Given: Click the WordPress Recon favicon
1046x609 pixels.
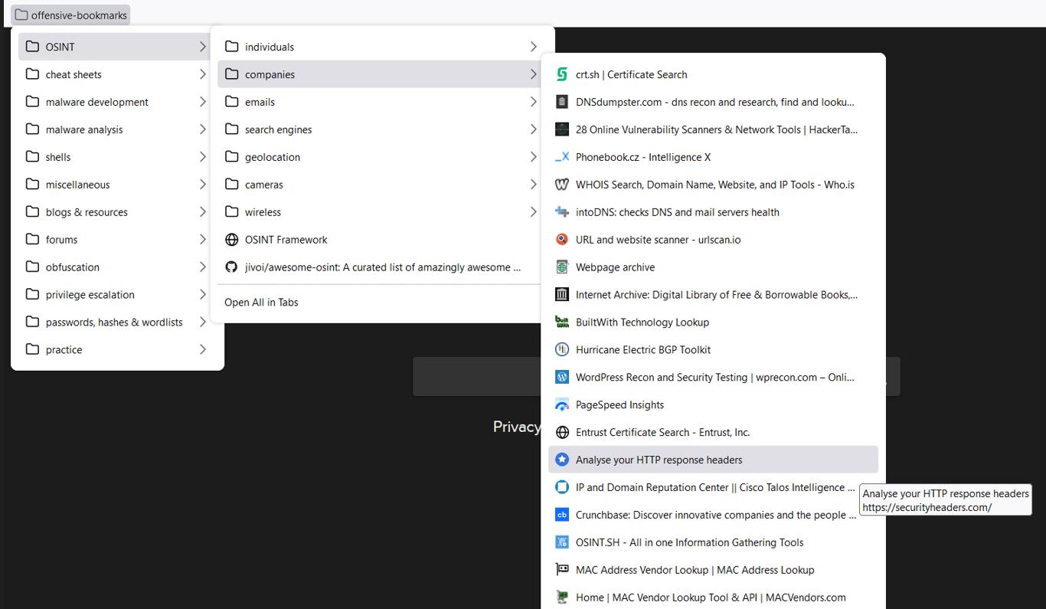Looking at the screenshot, I should click(562, 378).
